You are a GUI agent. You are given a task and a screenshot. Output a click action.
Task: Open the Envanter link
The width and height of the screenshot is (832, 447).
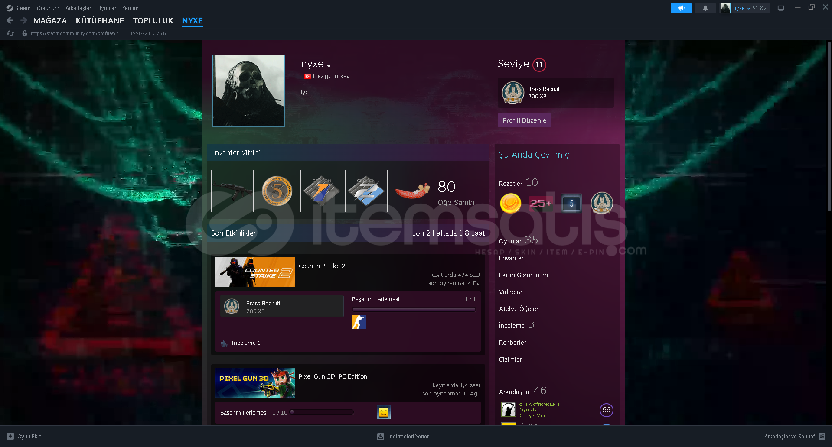tap(511, 258)
